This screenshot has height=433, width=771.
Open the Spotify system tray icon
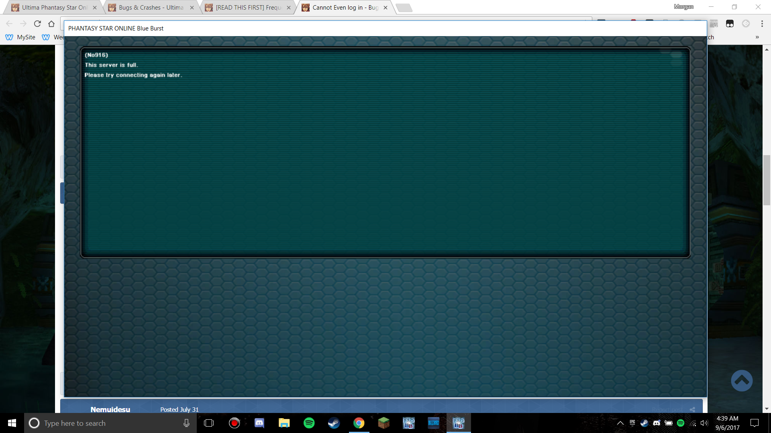click(681, 423)
